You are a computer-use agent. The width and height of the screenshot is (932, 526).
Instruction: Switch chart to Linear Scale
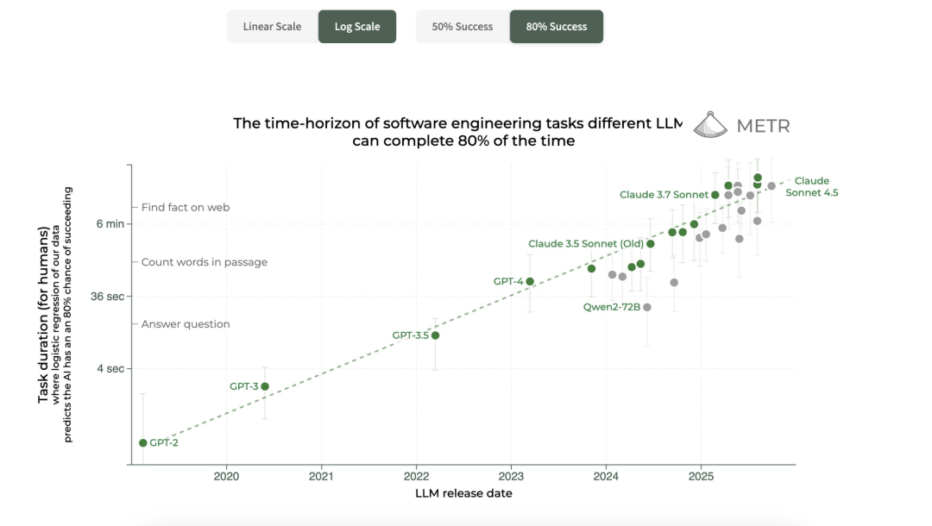(272, 27)
